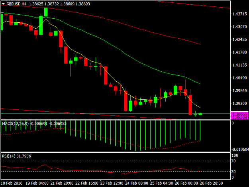Click the GBPUSD,H4 chart title text
Viewport: 249px width, 187px height.
tap(16, 4)
